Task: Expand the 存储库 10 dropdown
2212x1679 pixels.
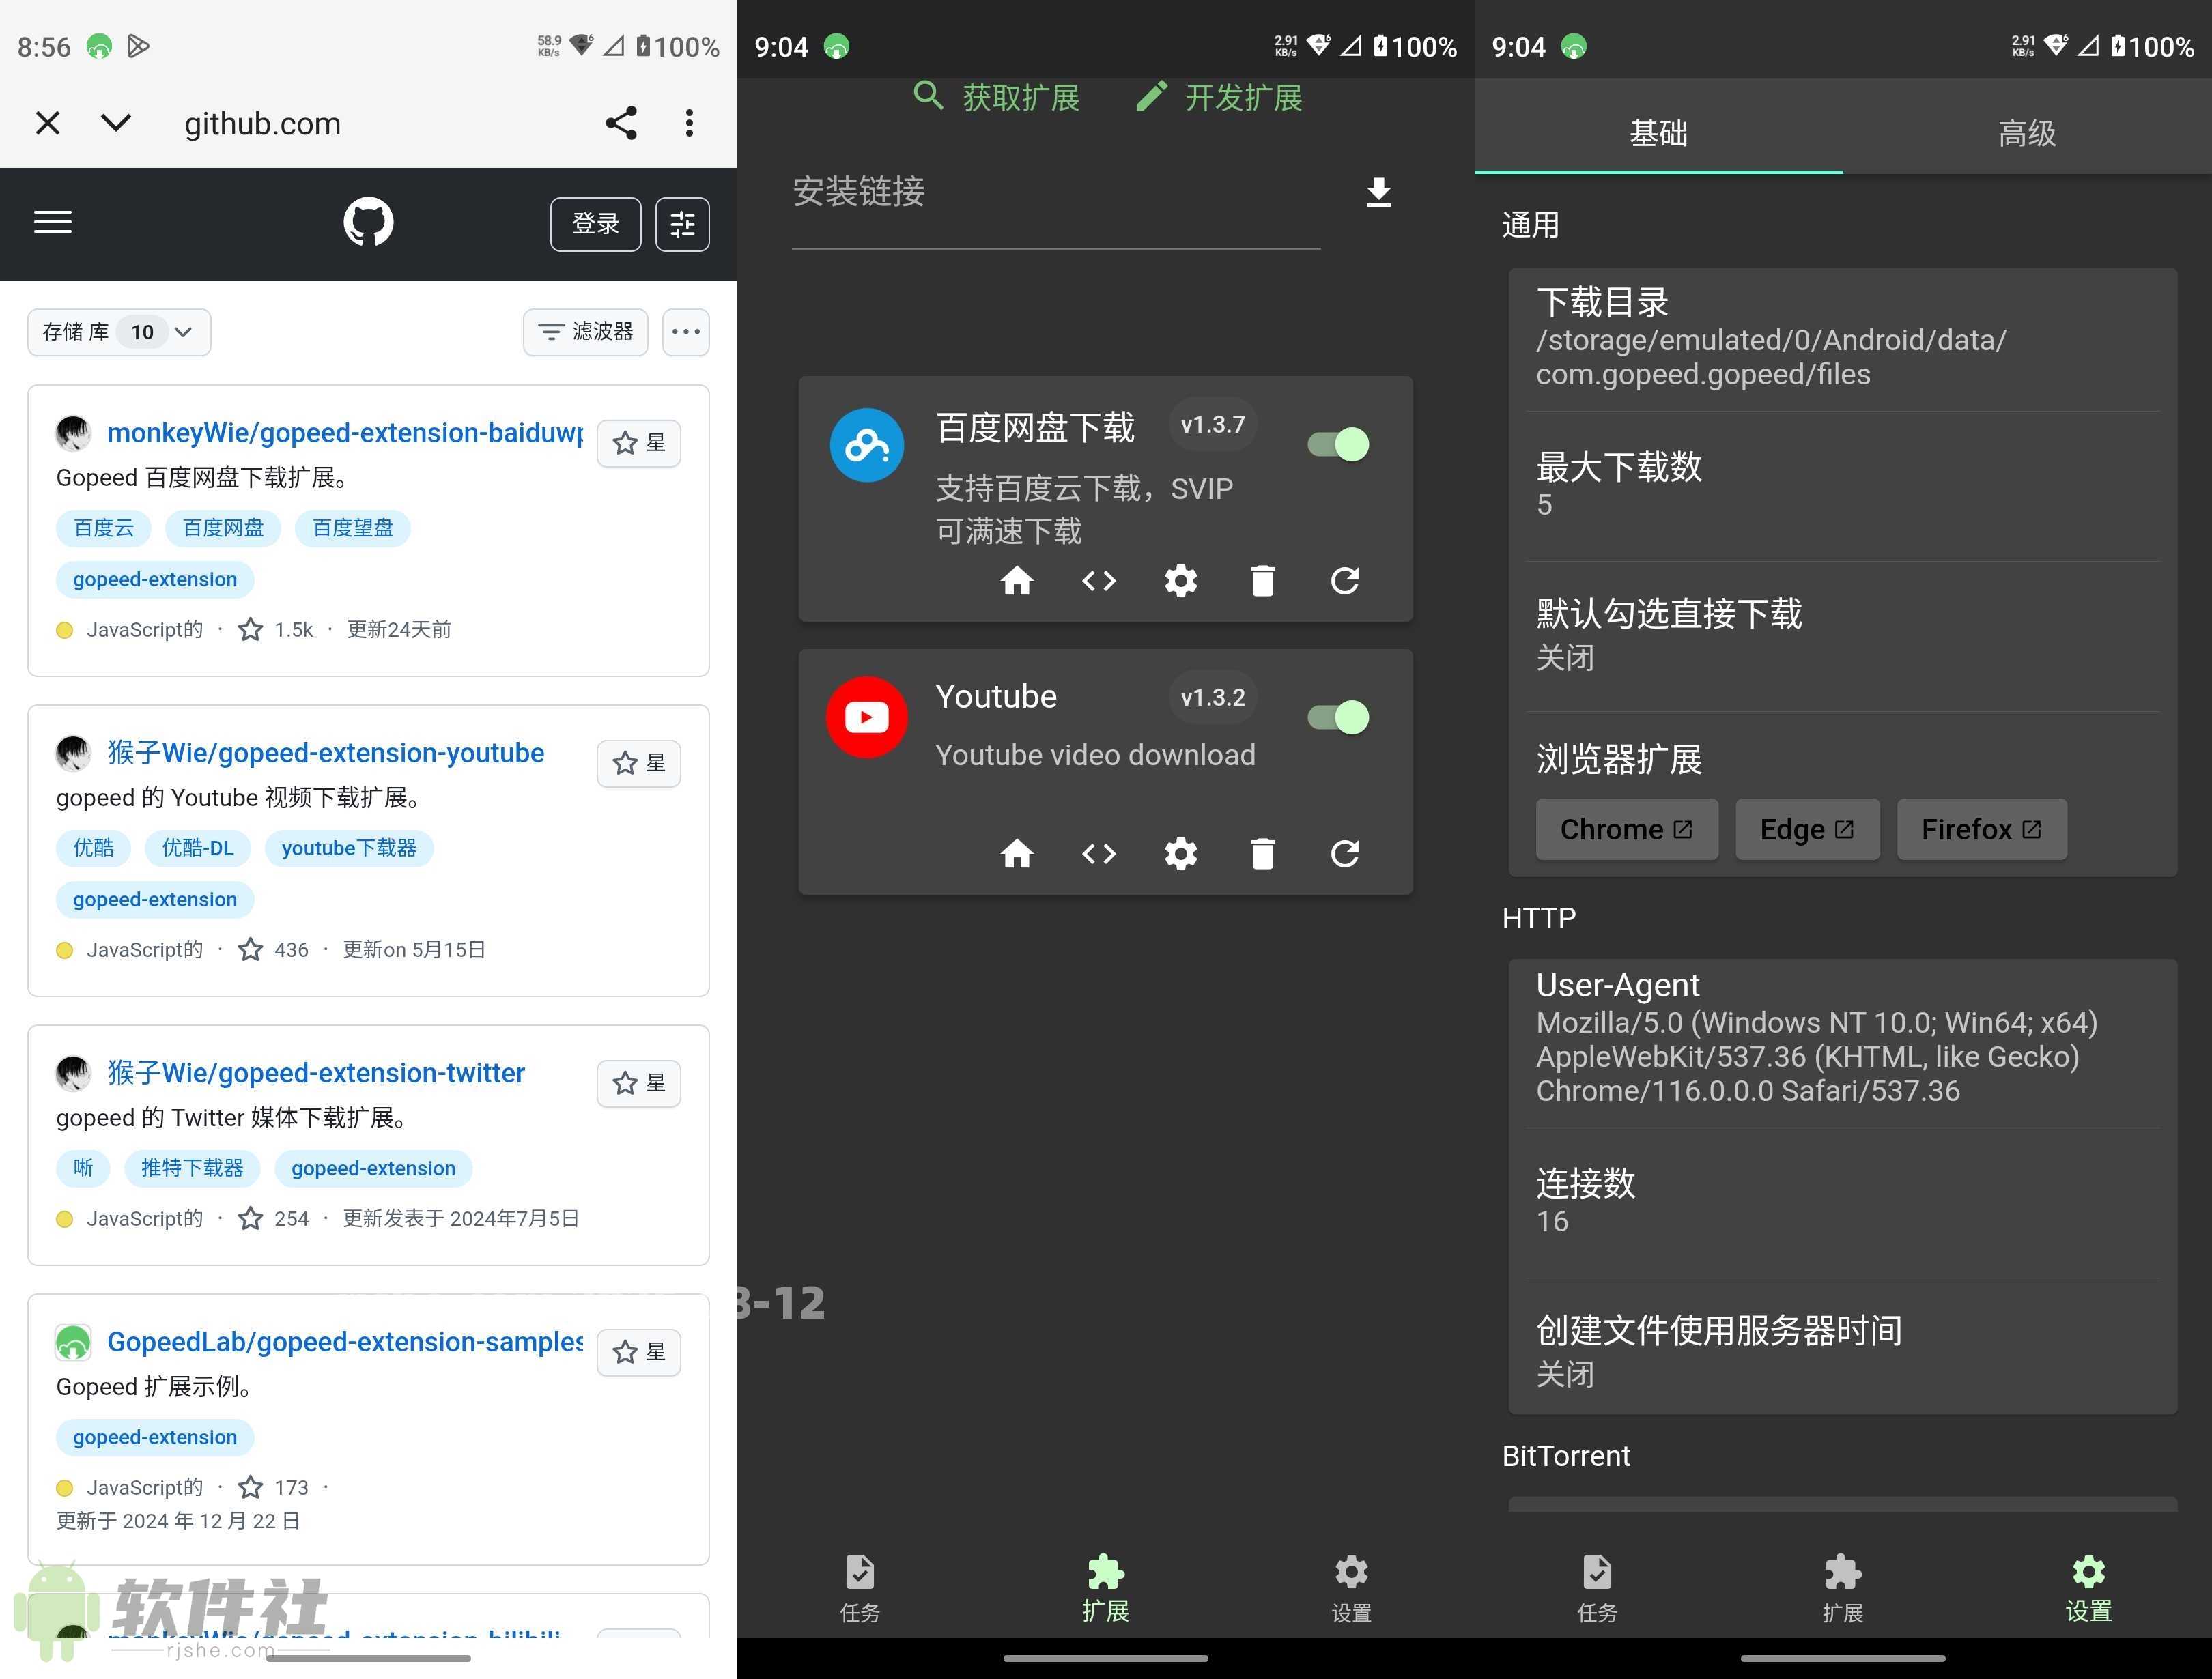Action: tap(119, 331)
